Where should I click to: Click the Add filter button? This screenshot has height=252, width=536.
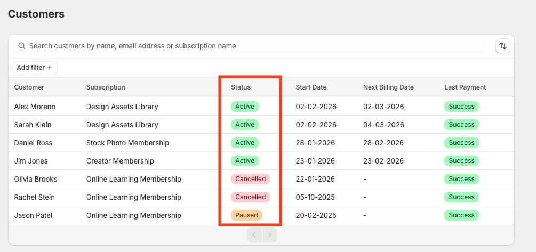tap(35, 68)
